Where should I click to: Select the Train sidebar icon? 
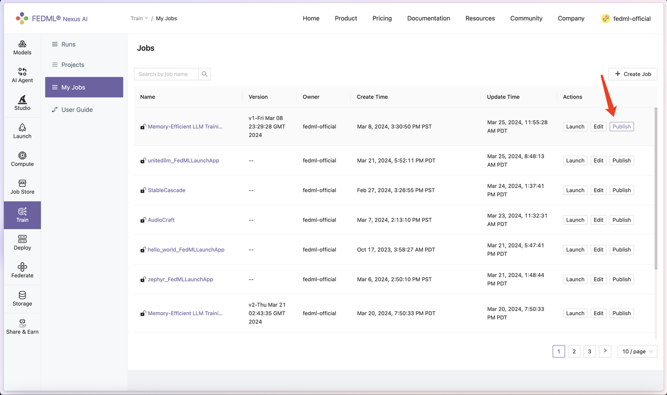pyautogui.click(x=22, y=211)
